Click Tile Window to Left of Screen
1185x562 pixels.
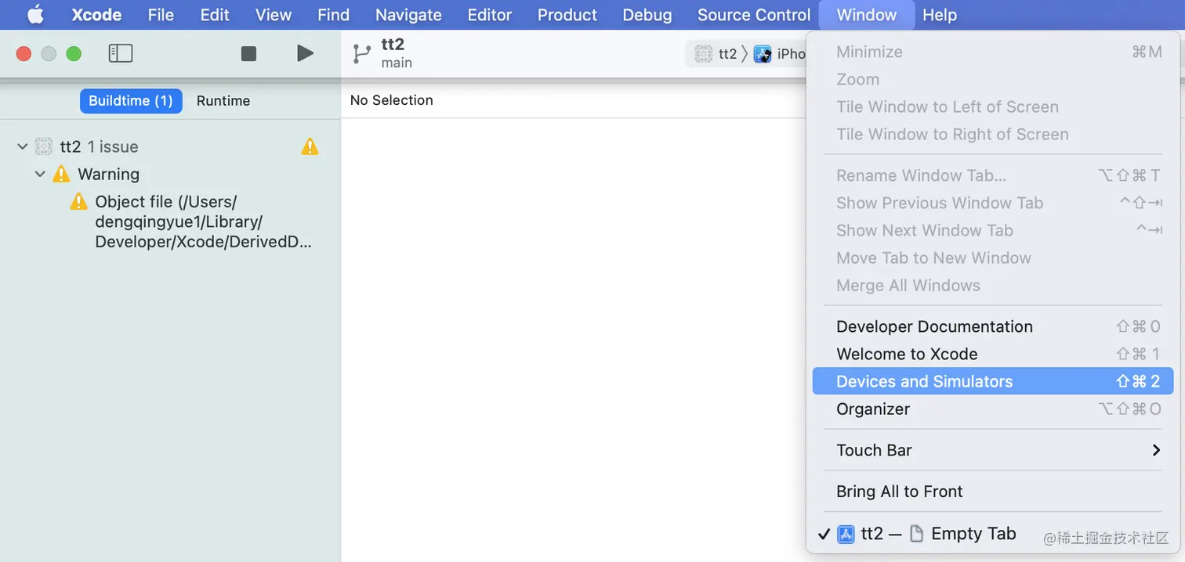993,106
